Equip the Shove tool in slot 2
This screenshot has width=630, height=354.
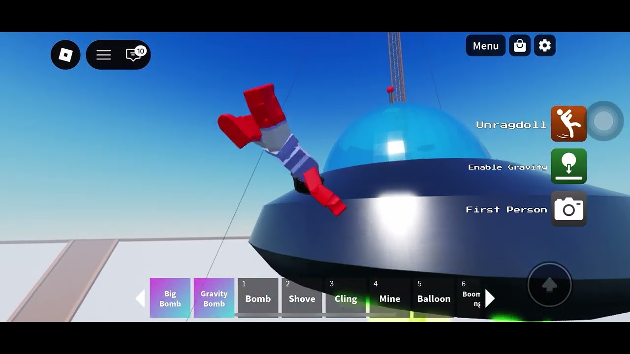[x=302, y=298]
